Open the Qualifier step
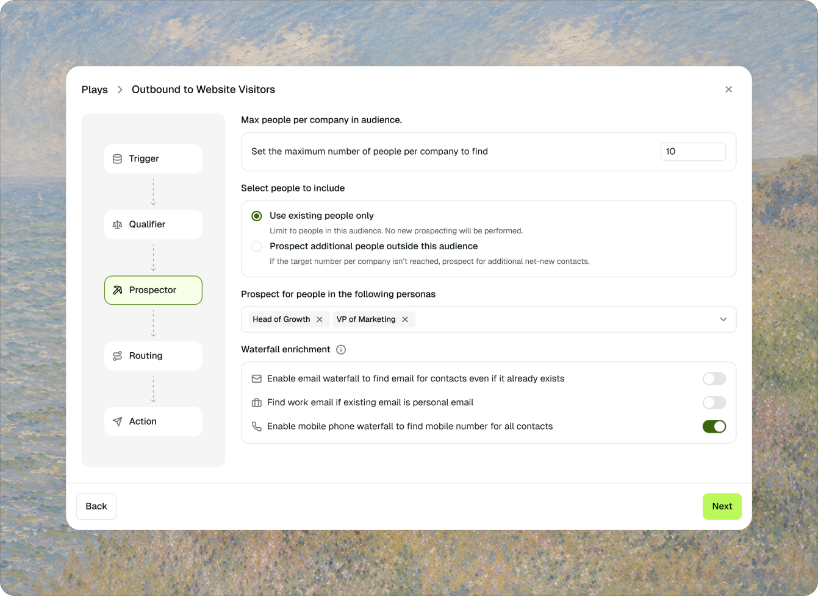818x596 pixels. [153, 225]
